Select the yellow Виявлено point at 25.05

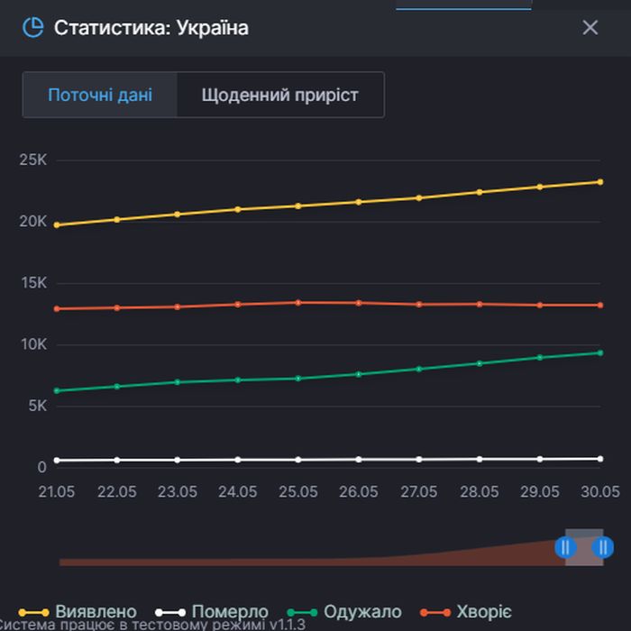pos(298,206)
